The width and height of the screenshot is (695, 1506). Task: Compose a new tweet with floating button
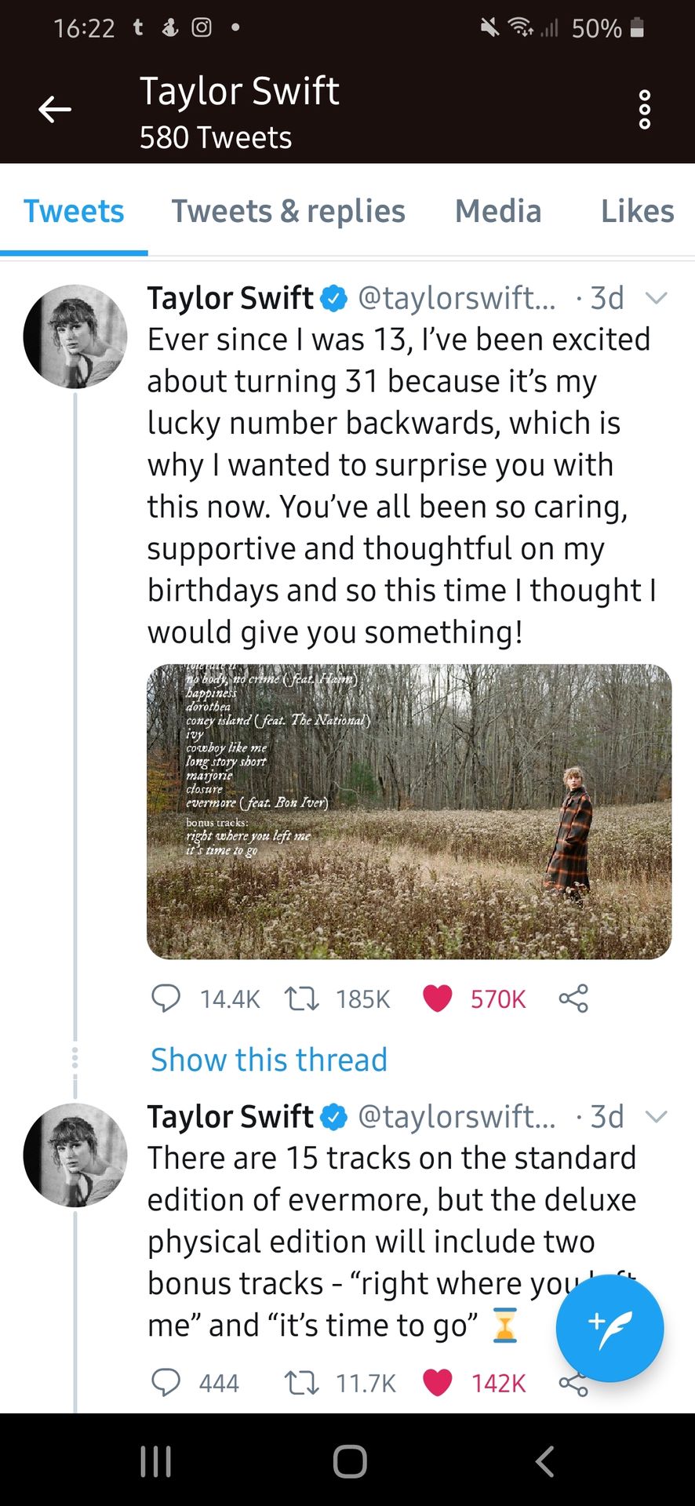[609, 1328]
